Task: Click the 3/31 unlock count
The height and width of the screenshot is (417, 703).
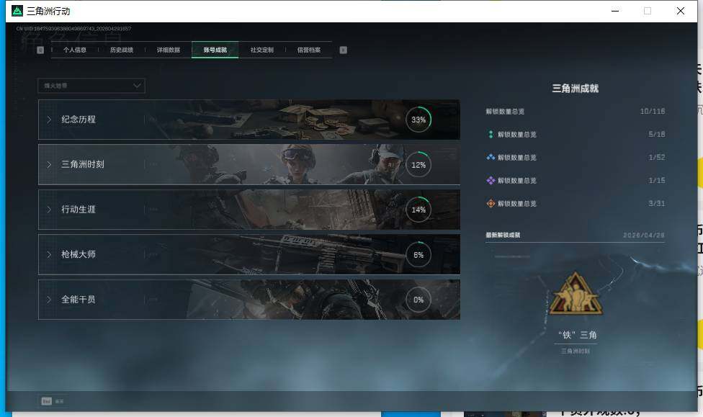Action: [656, 204]
